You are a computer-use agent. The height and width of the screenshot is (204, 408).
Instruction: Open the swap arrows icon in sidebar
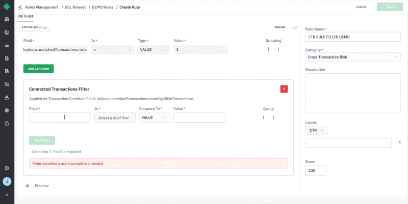[7, 84]
